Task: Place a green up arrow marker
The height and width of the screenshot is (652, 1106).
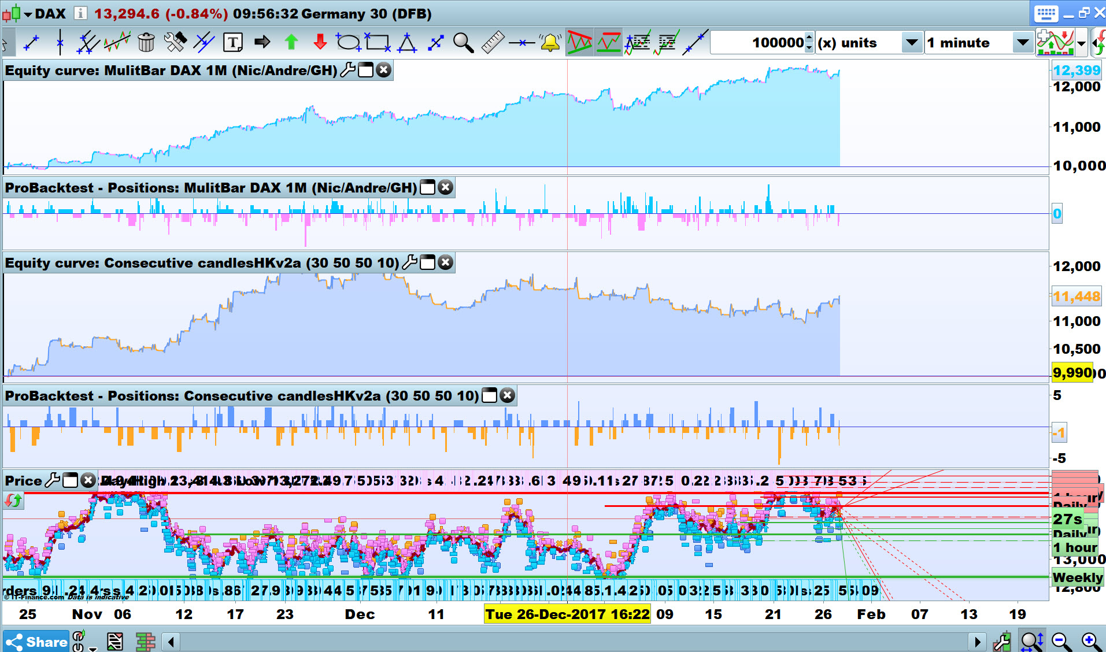Action: tap(291, 42)
